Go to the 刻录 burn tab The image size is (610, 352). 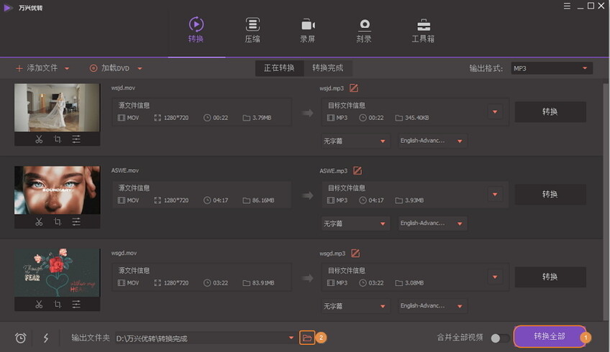tap(364, 29)
